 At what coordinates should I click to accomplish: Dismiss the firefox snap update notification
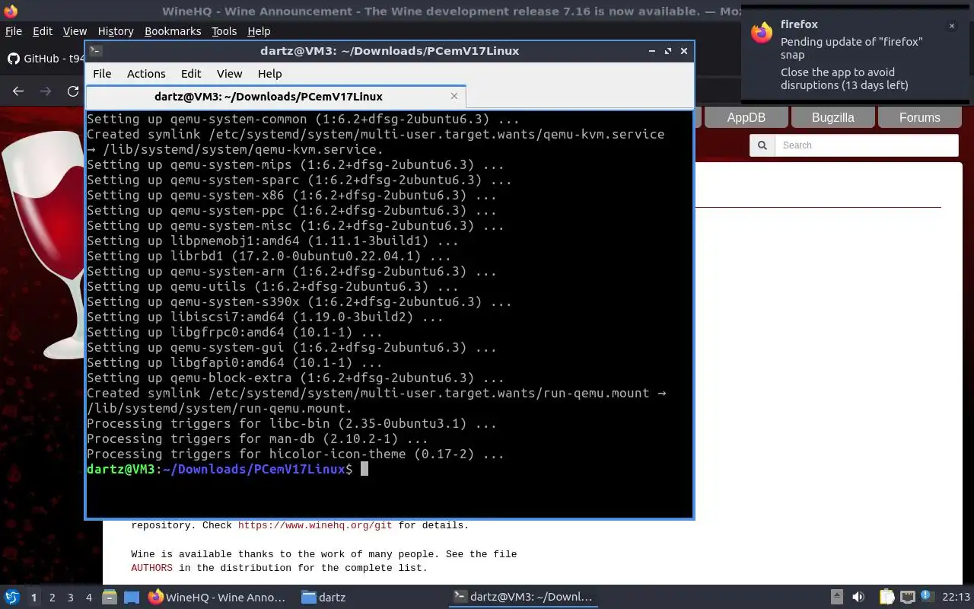coord(951,26)
